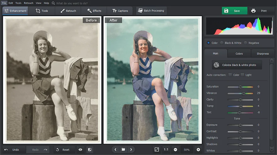Click the fit-to-screen icon
The height and width of the screenshot is (155, 277).
tap(157, 150)
